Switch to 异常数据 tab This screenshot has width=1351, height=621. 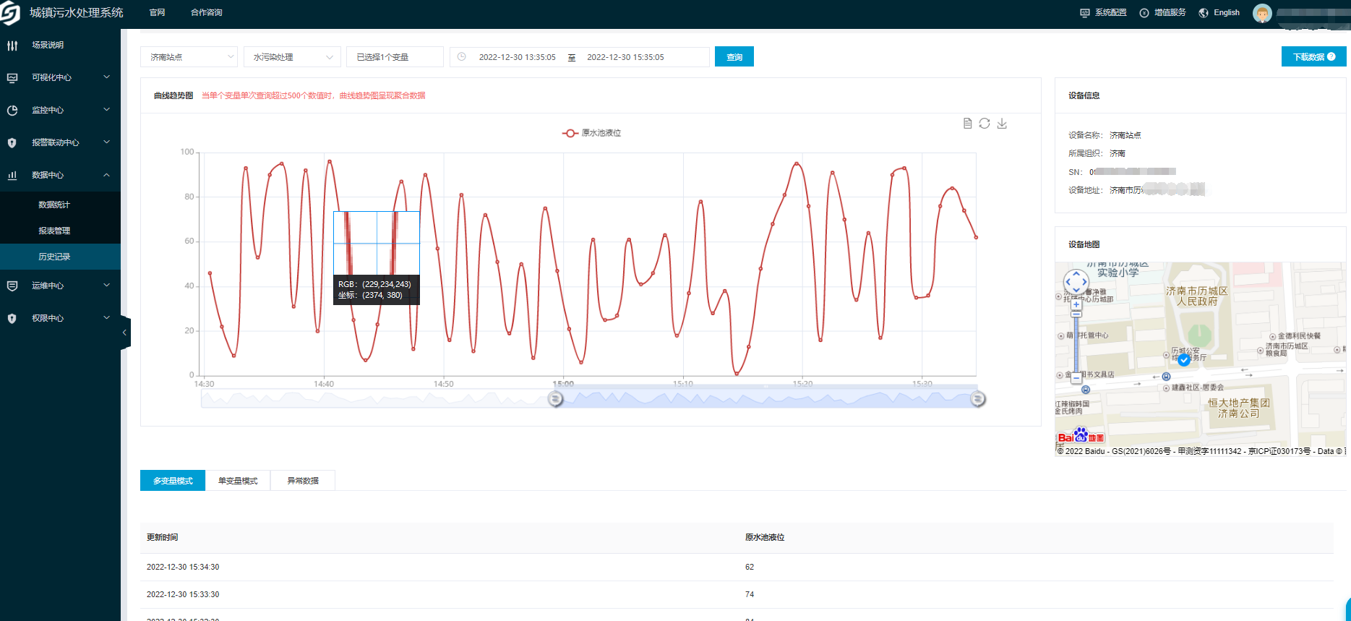[303, 481]
